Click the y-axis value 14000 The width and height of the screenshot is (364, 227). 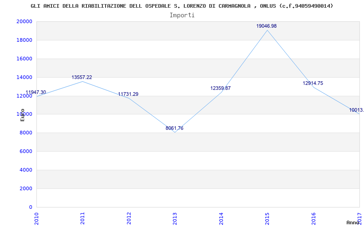coord(25,77)
